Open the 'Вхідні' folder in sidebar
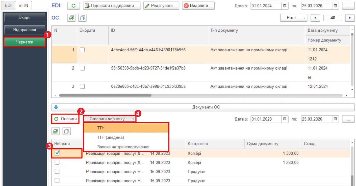Image resolution: width=356 pixels, height=186 pixels. tap(24, 17)
